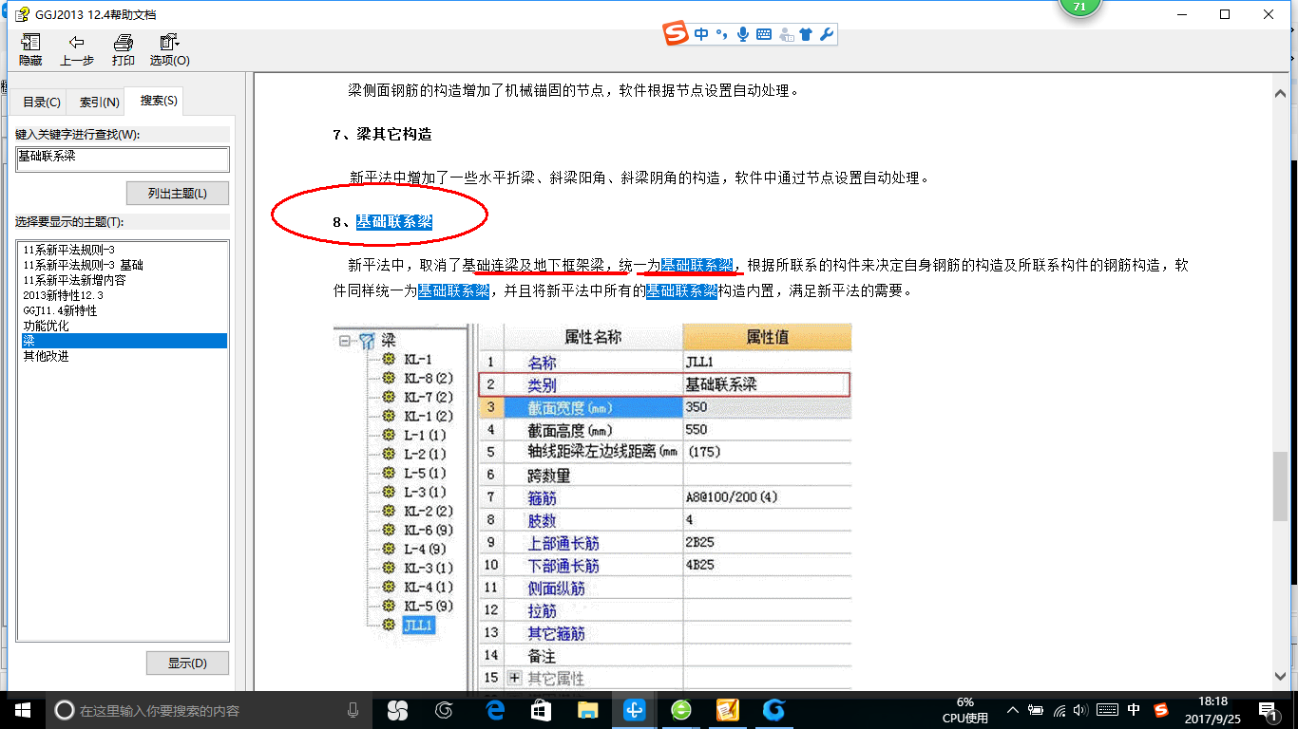Open the Windows Start button
This screenshot has width=1298, height=729.
coord(22,710)
